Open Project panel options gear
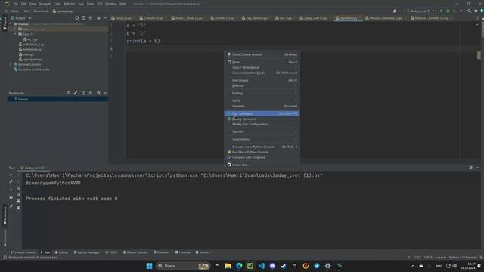Viewport: 484px width, 272px height. (98, 18)
